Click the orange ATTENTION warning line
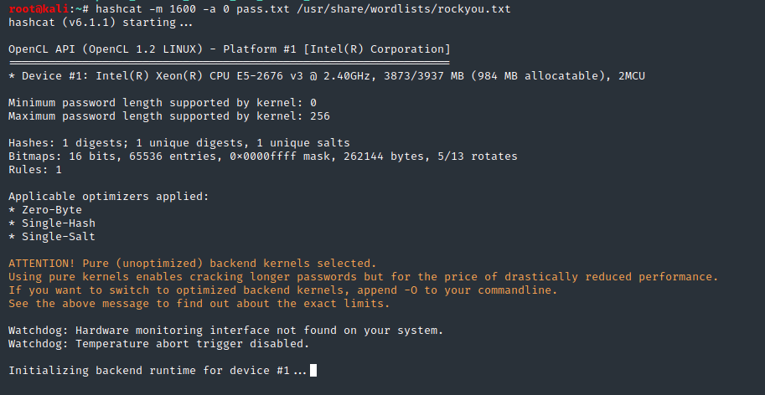The image size is (765, 395). coord(192,264)
